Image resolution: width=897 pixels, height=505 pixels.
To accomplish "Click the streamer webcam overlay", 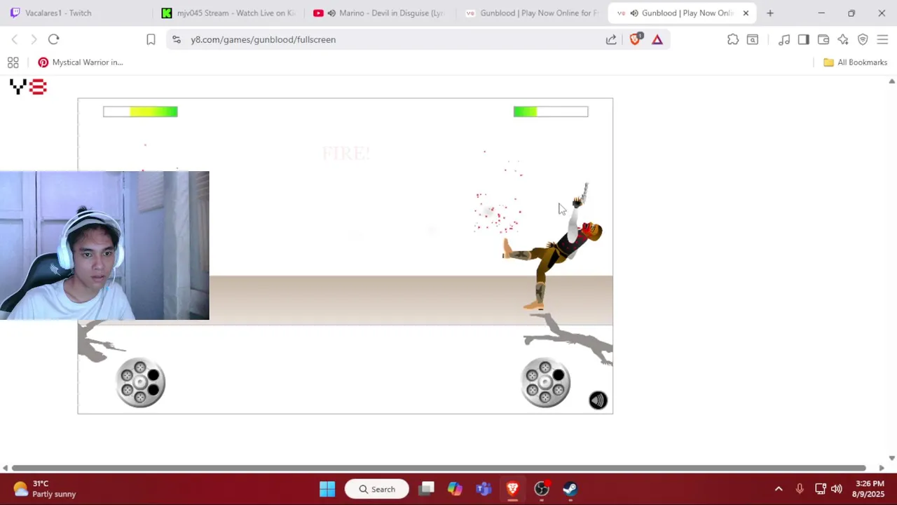I will [104, 245].
